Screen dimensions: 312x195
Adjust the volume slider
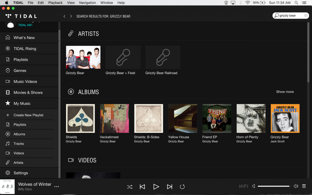(274, 186)
